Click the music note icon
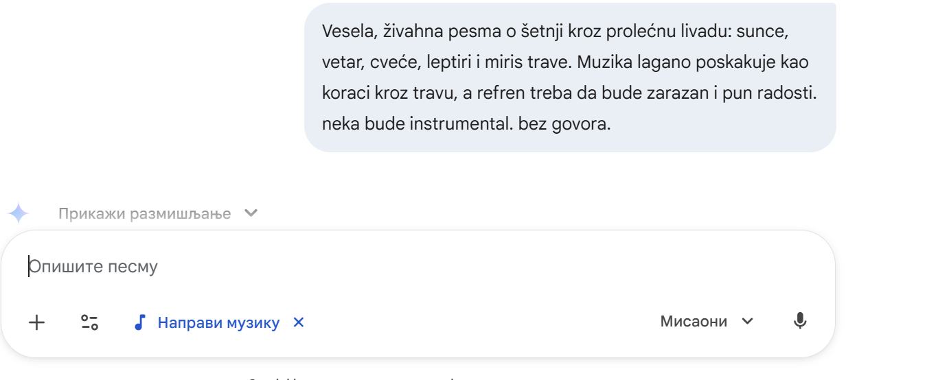Viewport: 938px width, 380px height. point(140,322)
